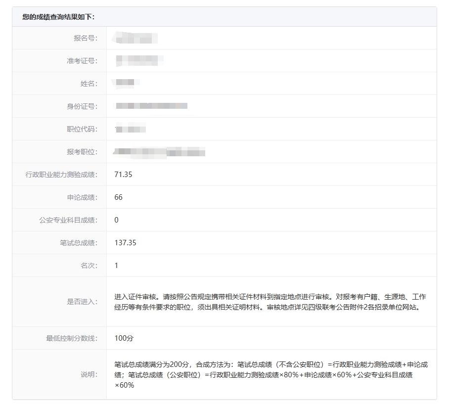Click the 报名号 label

(x=85, y=38)
